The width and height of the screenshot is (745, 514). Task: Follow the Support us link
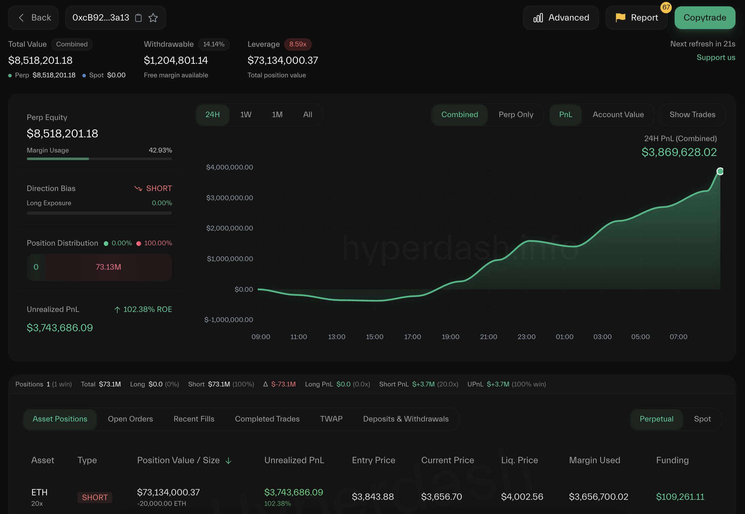click(715, 58)
